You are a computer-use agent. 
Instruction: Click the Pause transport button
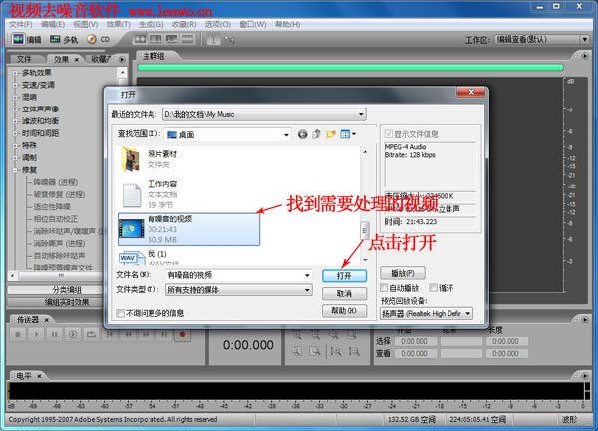(x=54, y=335)
